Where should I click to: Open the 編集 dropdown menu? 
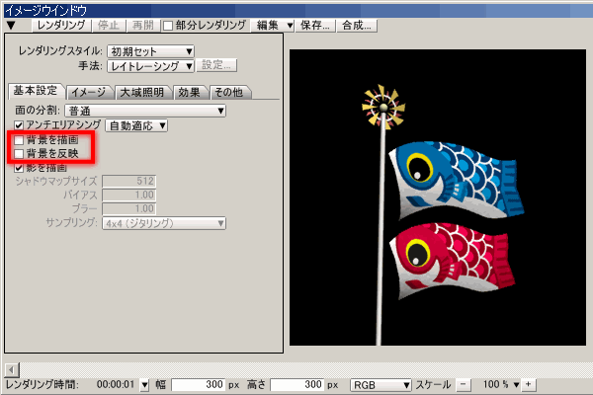tap(273, 26)
